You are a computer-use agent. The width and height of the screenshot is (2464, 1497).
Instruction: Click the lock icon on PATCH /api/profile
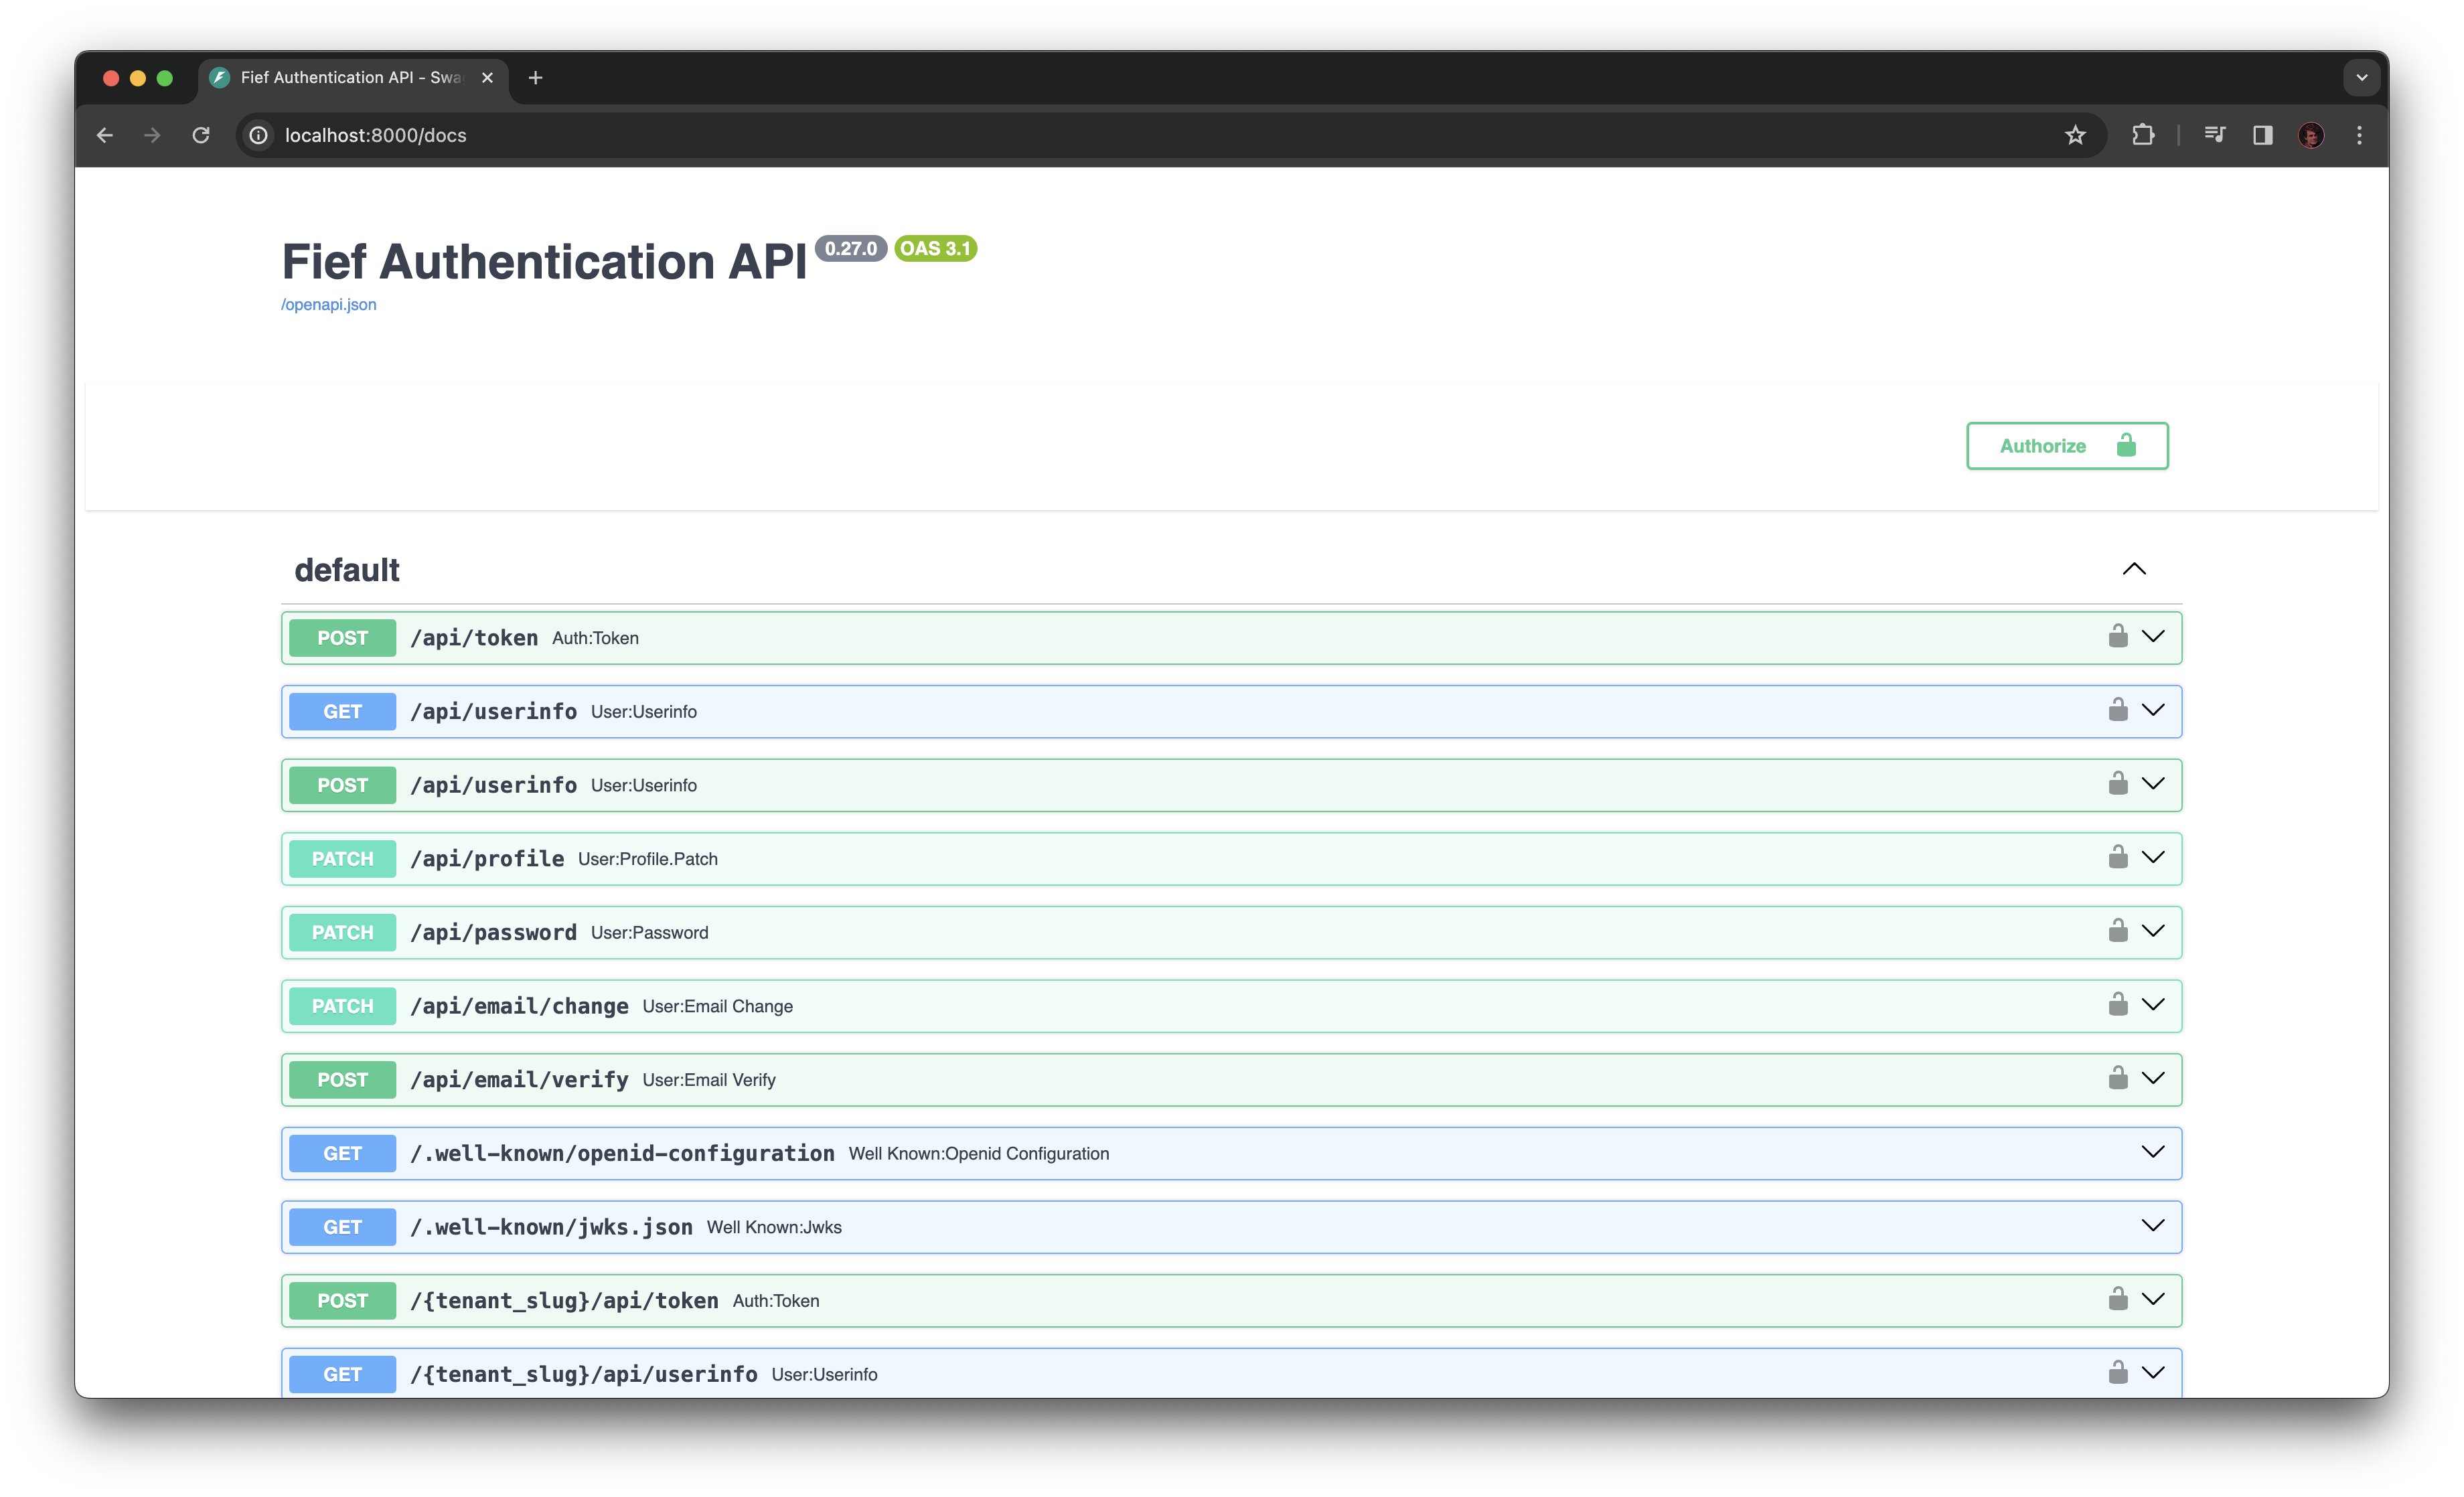2118,858
